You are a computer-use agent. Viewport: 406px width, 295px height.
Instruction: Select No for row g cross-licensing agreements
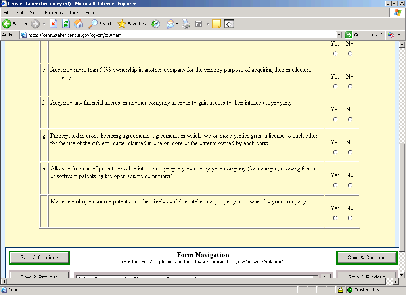(x=350, y=152)
